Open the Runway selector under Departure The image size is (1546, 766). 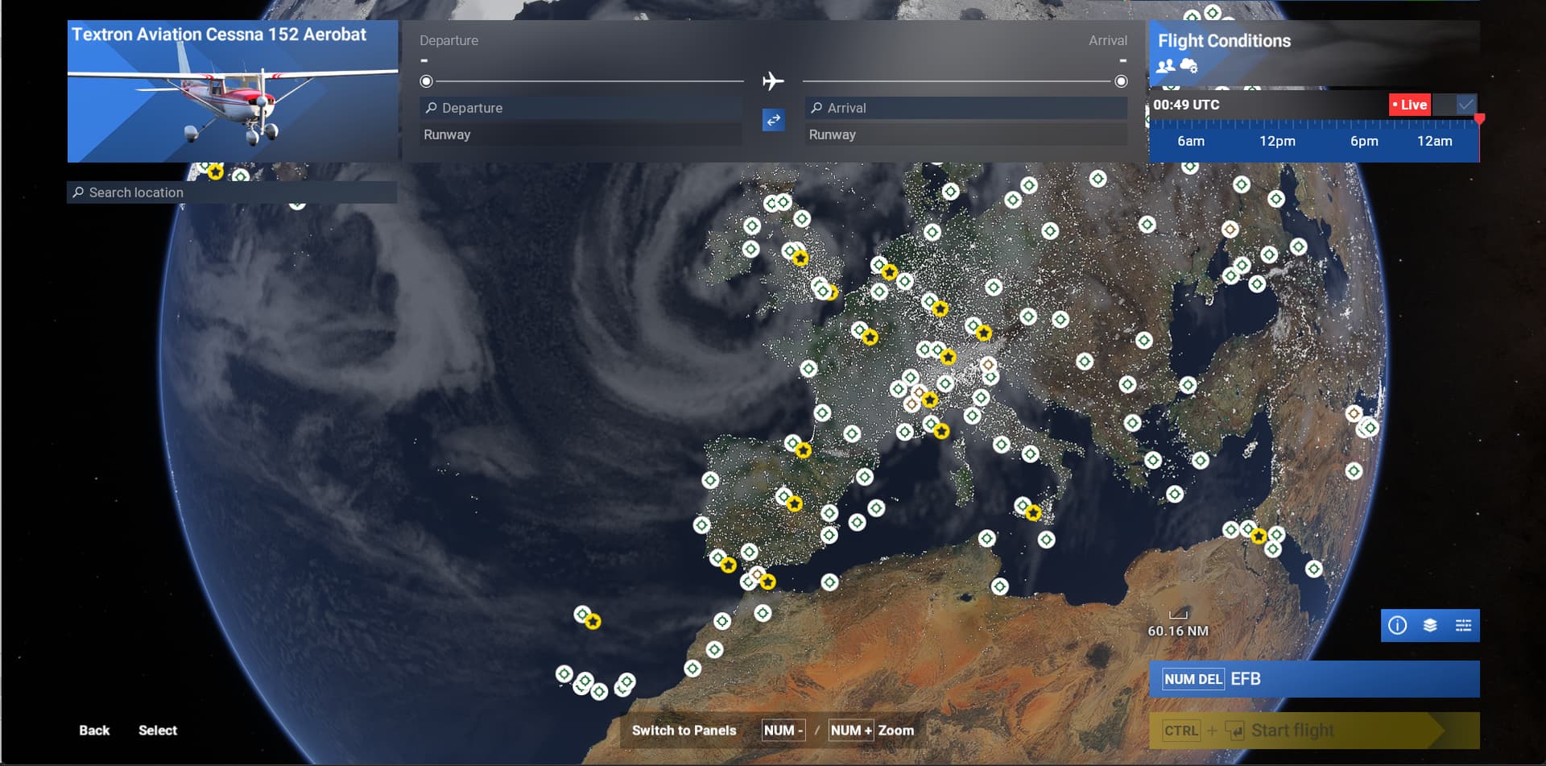pyautogui.click(x=581, y=135)
